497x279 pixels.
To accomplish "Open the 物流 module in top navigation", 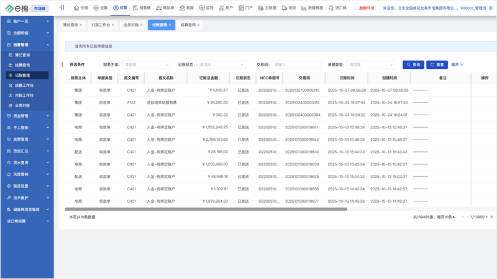I will [289, 8].
